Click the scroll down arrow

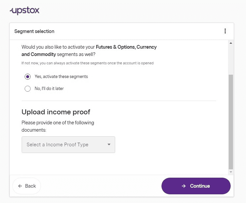pos(231,172)
